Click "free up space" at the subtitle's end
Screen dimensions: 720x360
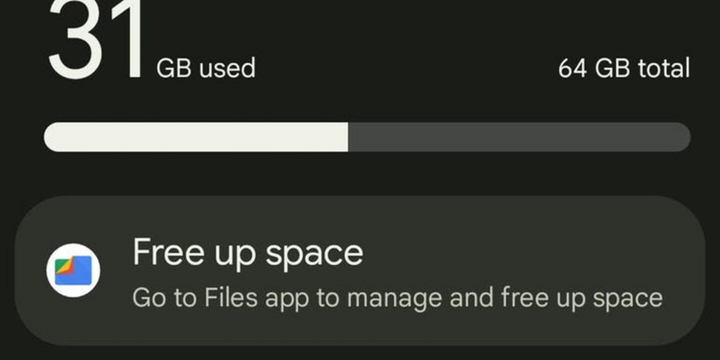pos(581,297)
